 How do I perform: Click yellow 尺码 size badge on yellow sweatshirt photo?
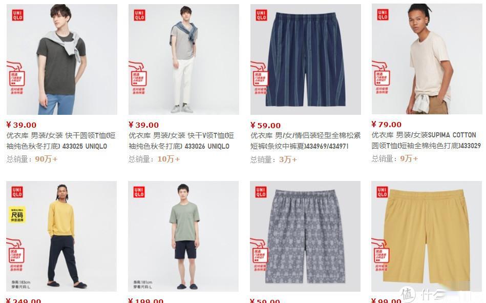pos(17,215)
